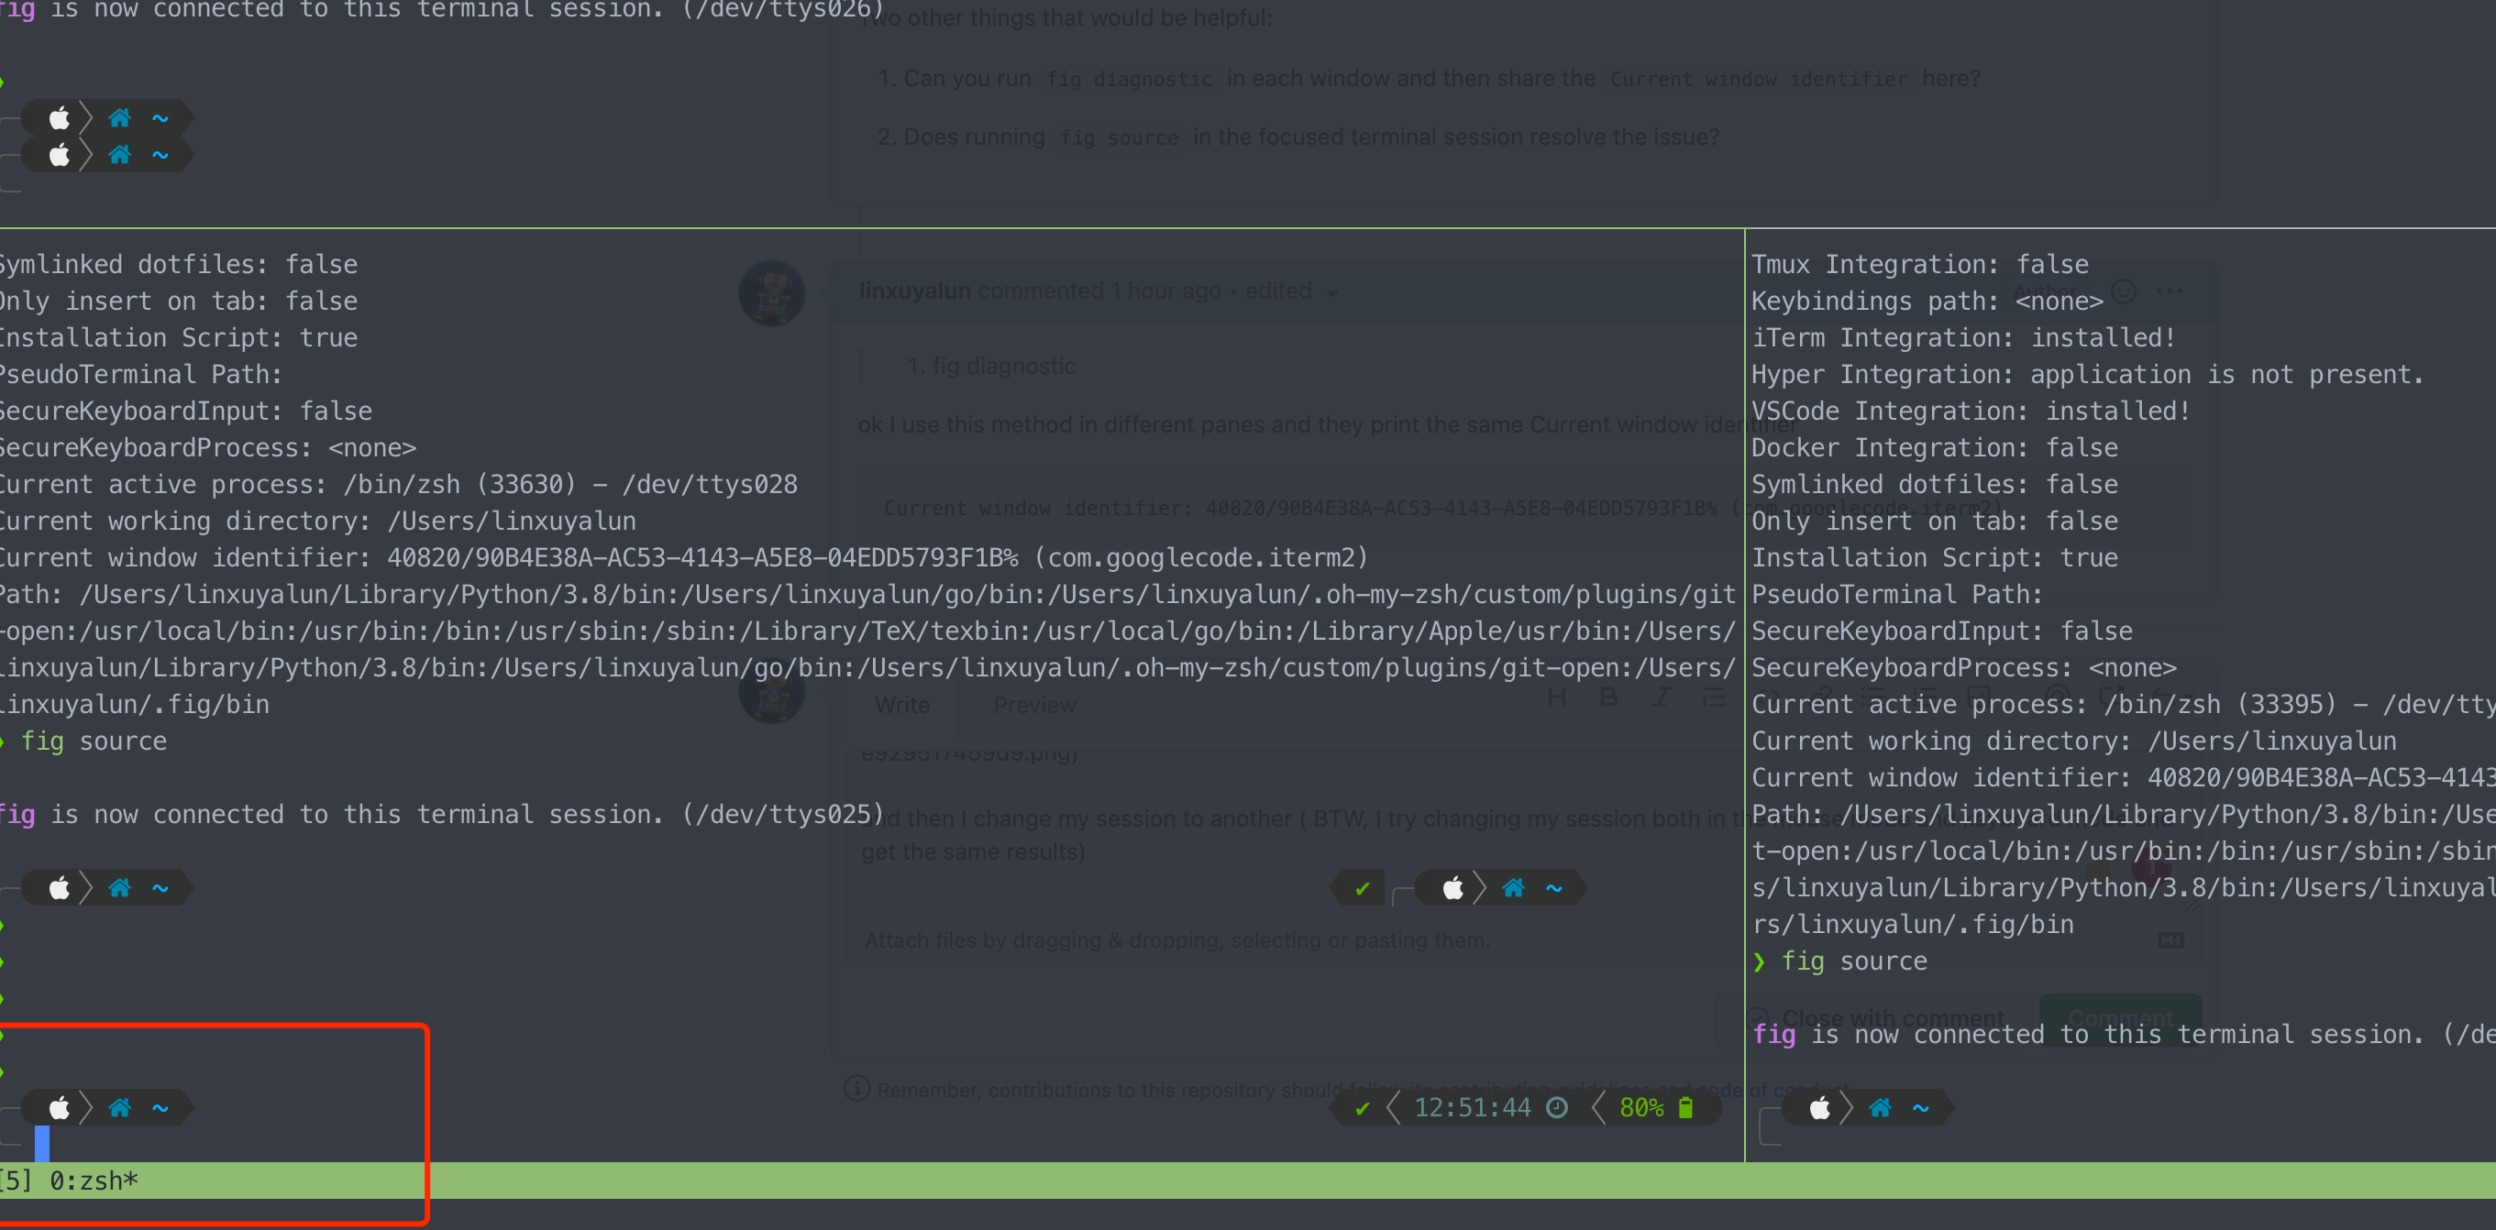2496x1230 pixels.
Task: Click the battery icon in the tmux status bar
Action: (1685, 1108)
